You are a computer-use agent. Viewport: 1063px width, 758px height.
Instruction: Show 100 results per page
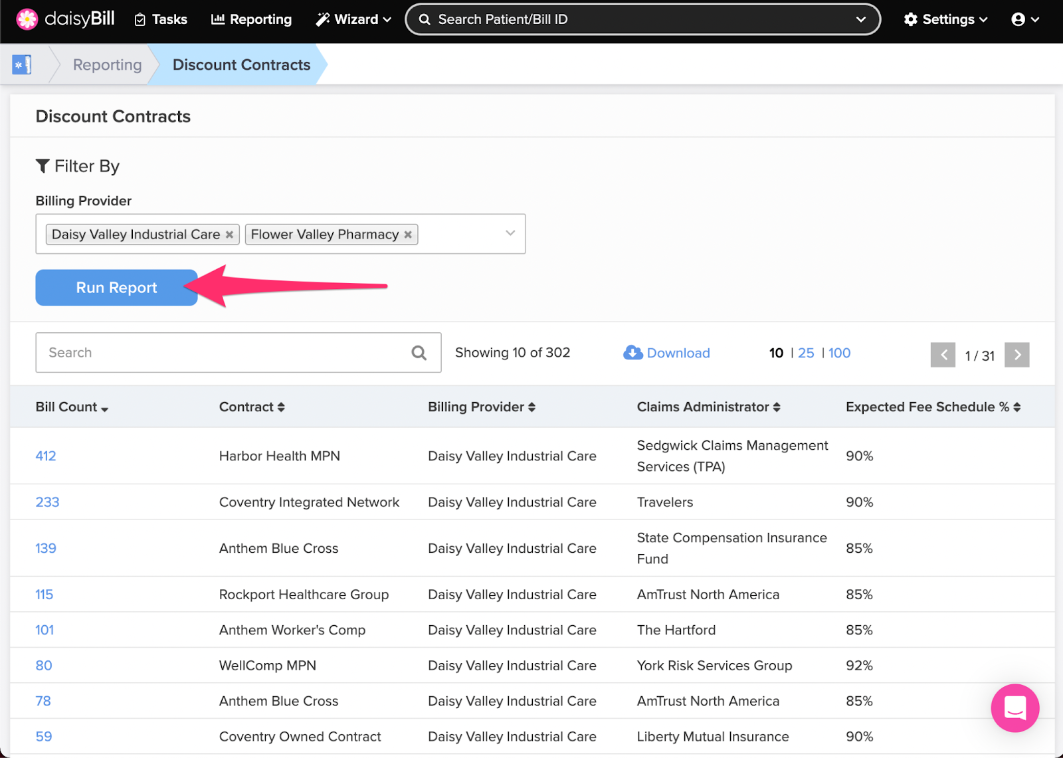coord(839,353)
